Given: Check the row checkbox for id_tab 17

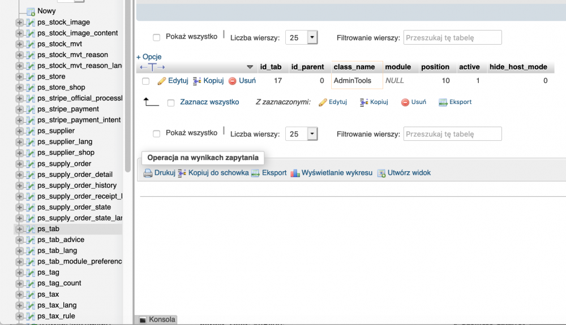Looking at the screenshot, I should [x=146, y=81].
